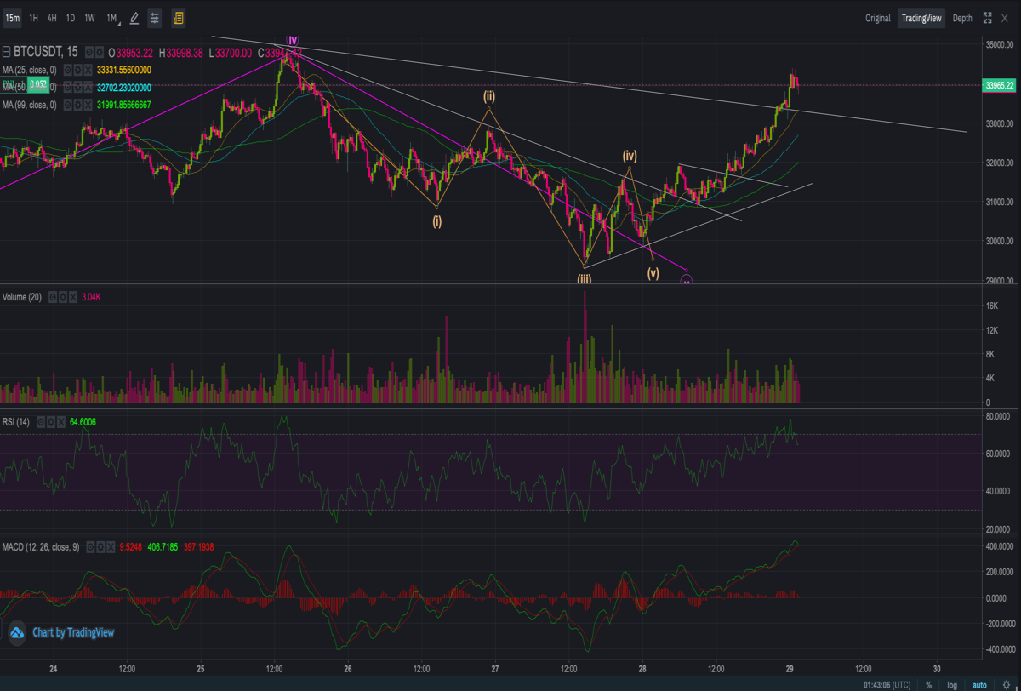Hide the MA 99 indicator

click(68, 105)
